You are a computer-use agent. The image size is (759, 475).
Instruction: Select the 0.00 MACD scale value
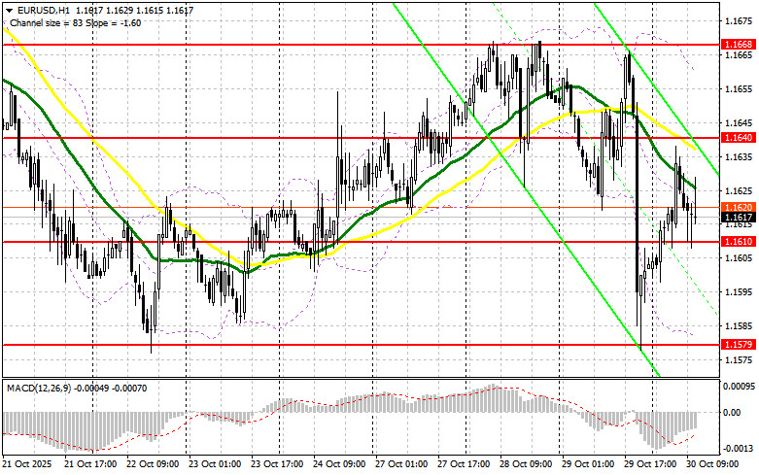732,412
